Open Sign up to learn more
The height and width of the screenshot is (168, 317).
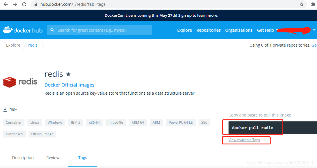[x=198, y=15]
